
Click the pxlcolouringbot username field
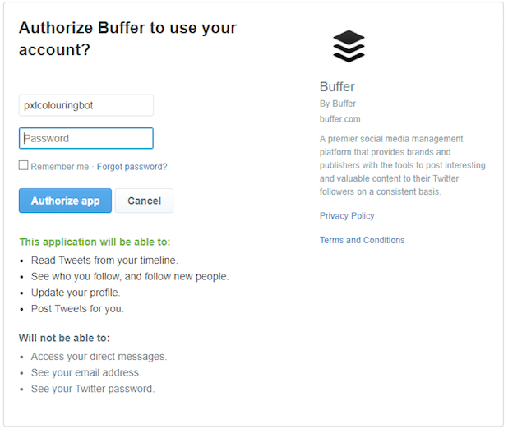coord(86,105)
